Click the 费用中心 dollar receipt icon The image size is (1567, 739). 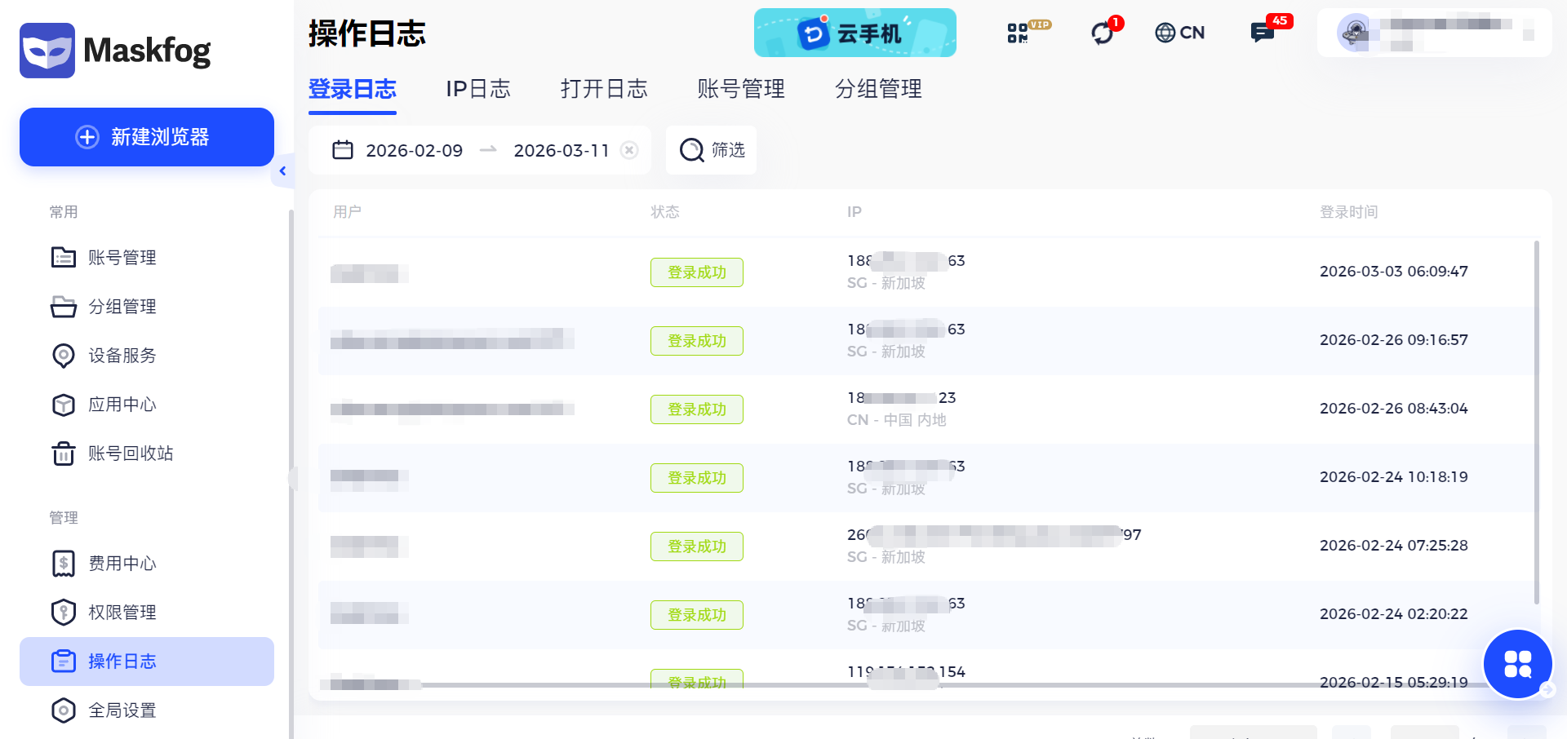click(x=64, y=564)
